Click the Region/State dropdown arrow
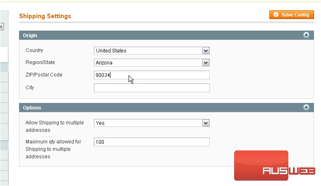 pos(206,62)
